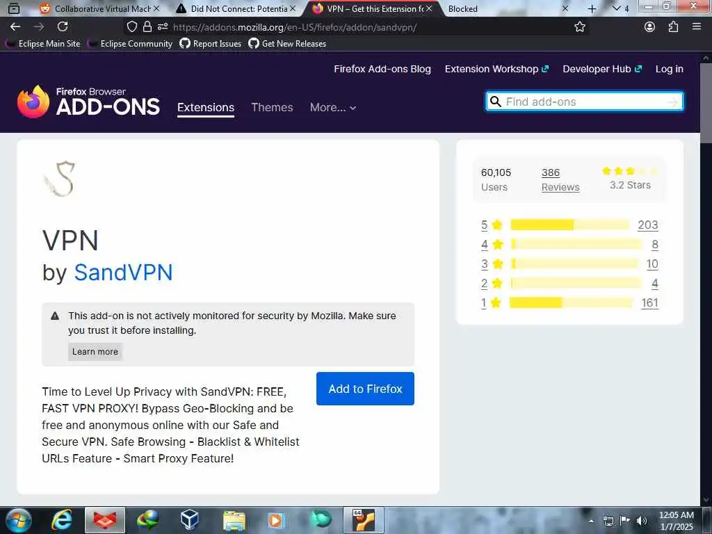Open the tracking protection shield icon
Image resolution: width=712 pixels, height=534 pixels.
(131, 27)
